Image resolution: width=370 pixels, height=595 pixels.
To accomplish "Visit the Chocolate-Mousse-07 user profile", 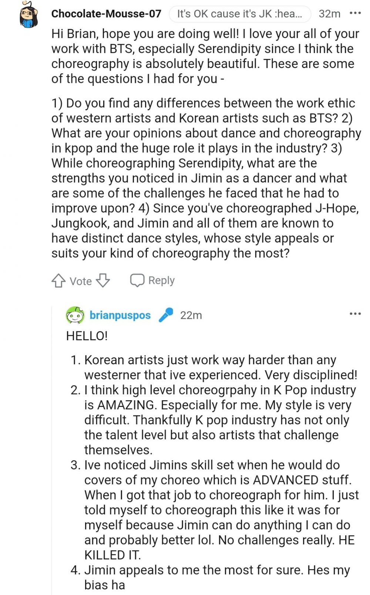I will coord(106,14).
